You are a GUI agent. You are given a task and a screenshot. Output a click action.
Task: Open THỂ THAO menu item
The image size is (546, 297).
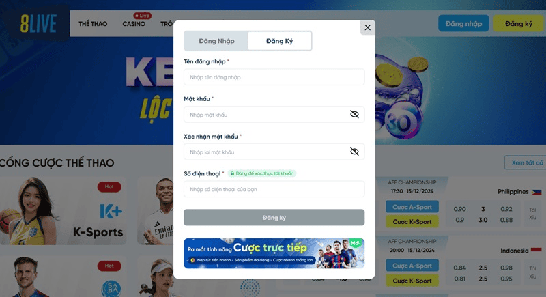tap(93, 24)
